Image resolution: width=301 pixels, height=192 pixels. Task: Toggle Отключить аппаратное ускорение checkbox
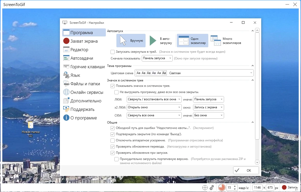coord(113,141)
